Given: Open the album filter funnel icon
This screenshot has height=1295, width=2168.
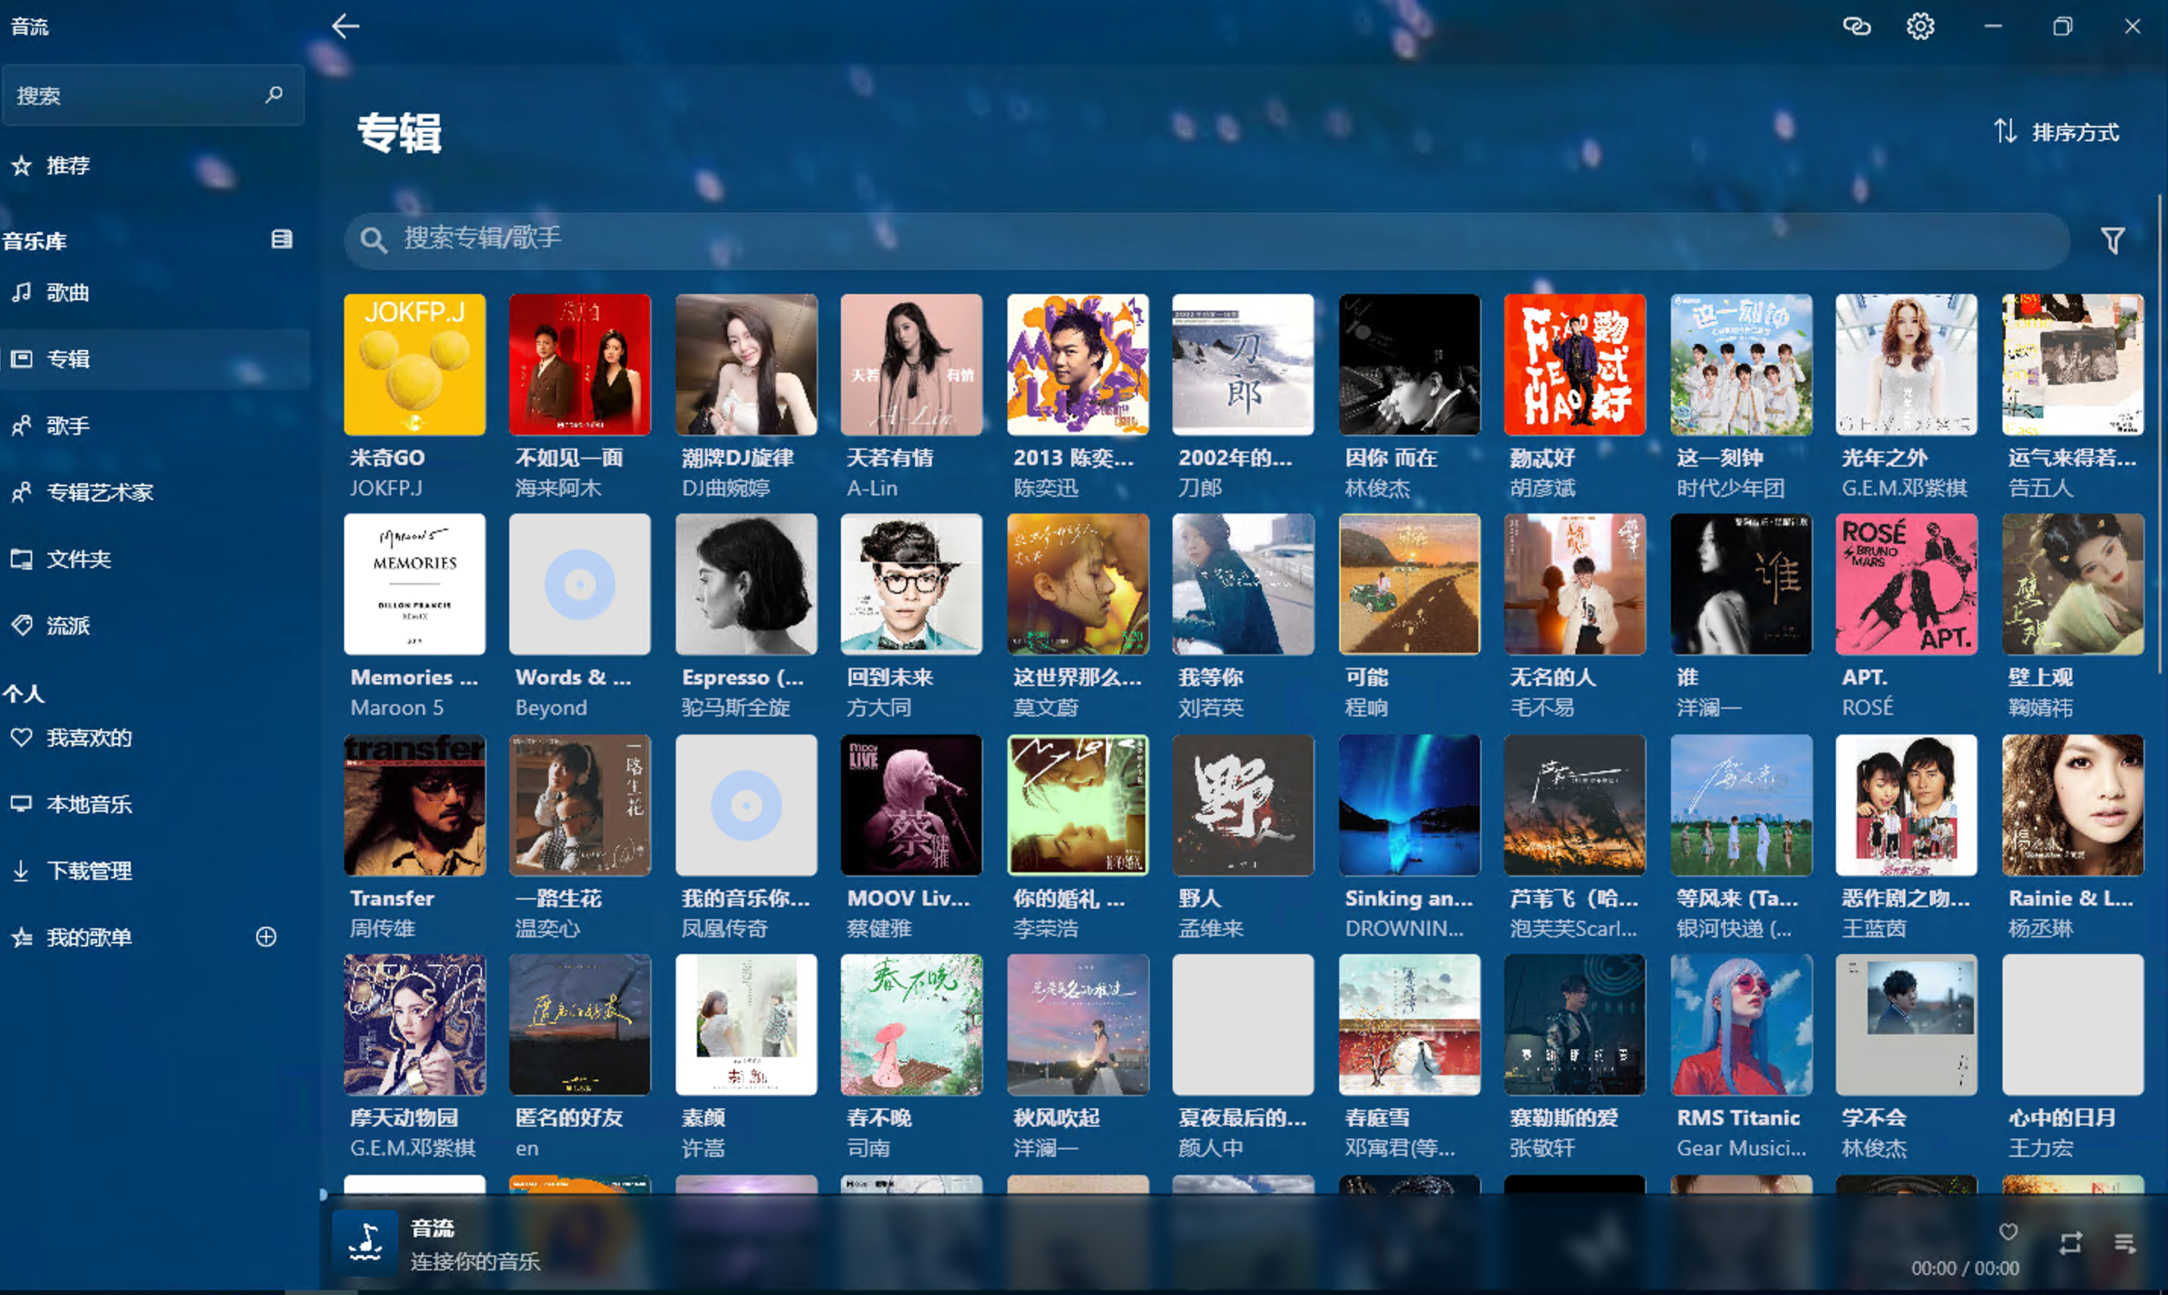Looking at the screenshot, I should click(2112, 240).
